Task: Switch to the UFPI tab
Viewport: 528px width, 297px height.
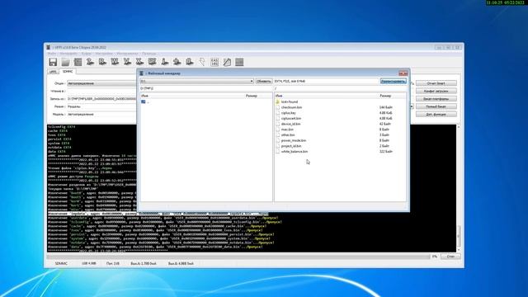Action: point(53,72)
